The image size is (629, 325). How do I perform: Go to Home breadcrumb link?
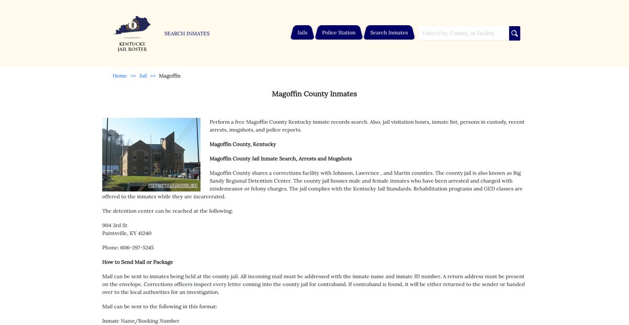[120, 76]
